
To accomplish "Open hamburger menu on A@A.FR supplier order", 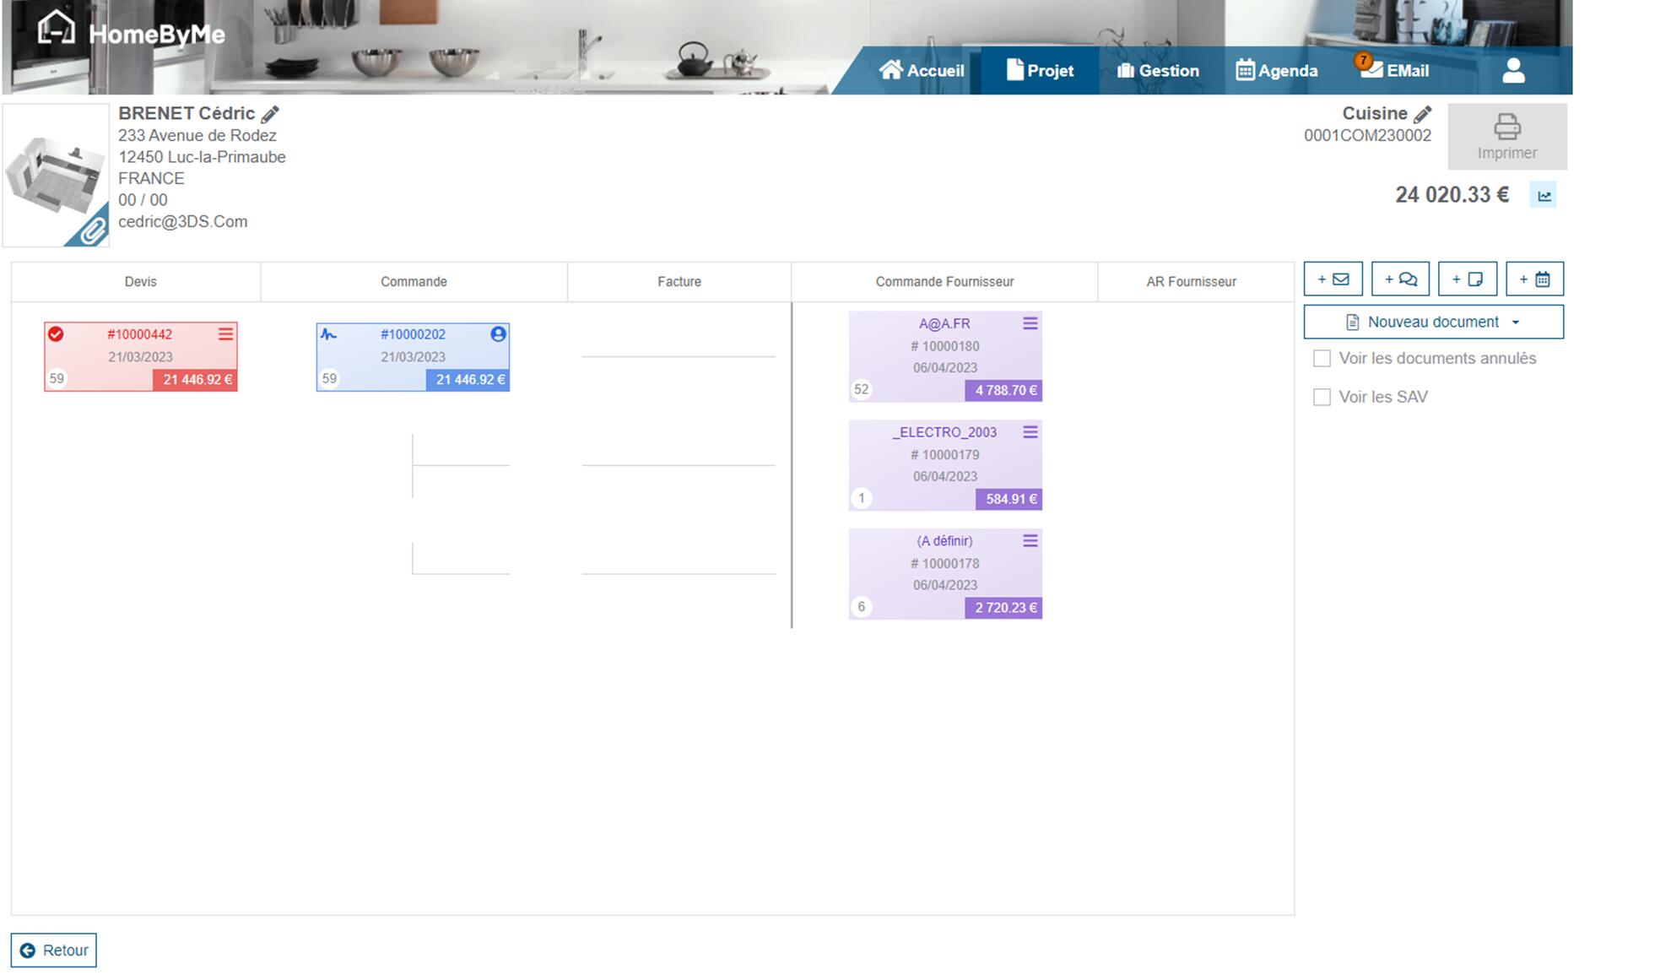I will [1030, 323].
